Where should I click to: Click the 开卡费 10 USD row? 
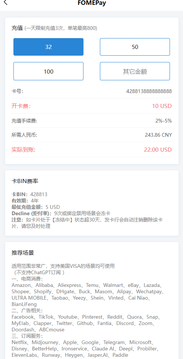(x=92, y=106)
